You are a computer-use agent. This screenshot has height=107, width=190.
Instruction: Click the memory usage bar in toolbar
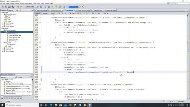[73, 7]
